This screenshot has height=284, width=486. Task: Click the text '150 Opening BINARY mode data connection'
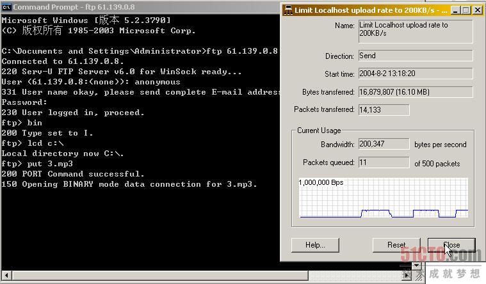click(101, 184)
